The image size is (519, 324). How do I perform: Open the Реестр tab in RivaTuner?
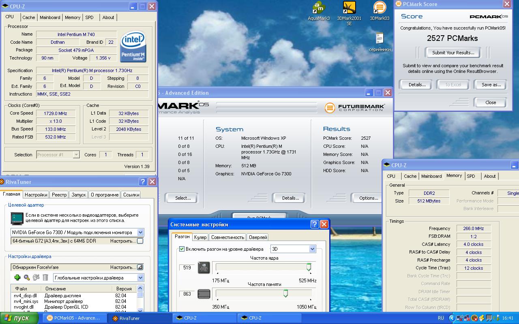[x=59, y=195]
